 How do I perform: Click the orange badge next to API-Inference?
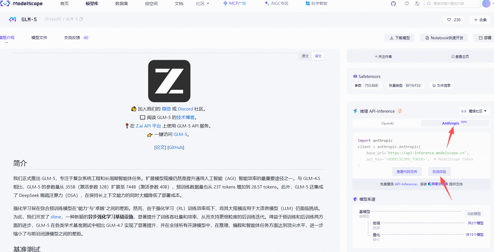pos(400,111)
